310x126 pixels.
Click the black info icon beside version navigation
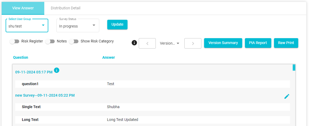[x=134, y=42]
